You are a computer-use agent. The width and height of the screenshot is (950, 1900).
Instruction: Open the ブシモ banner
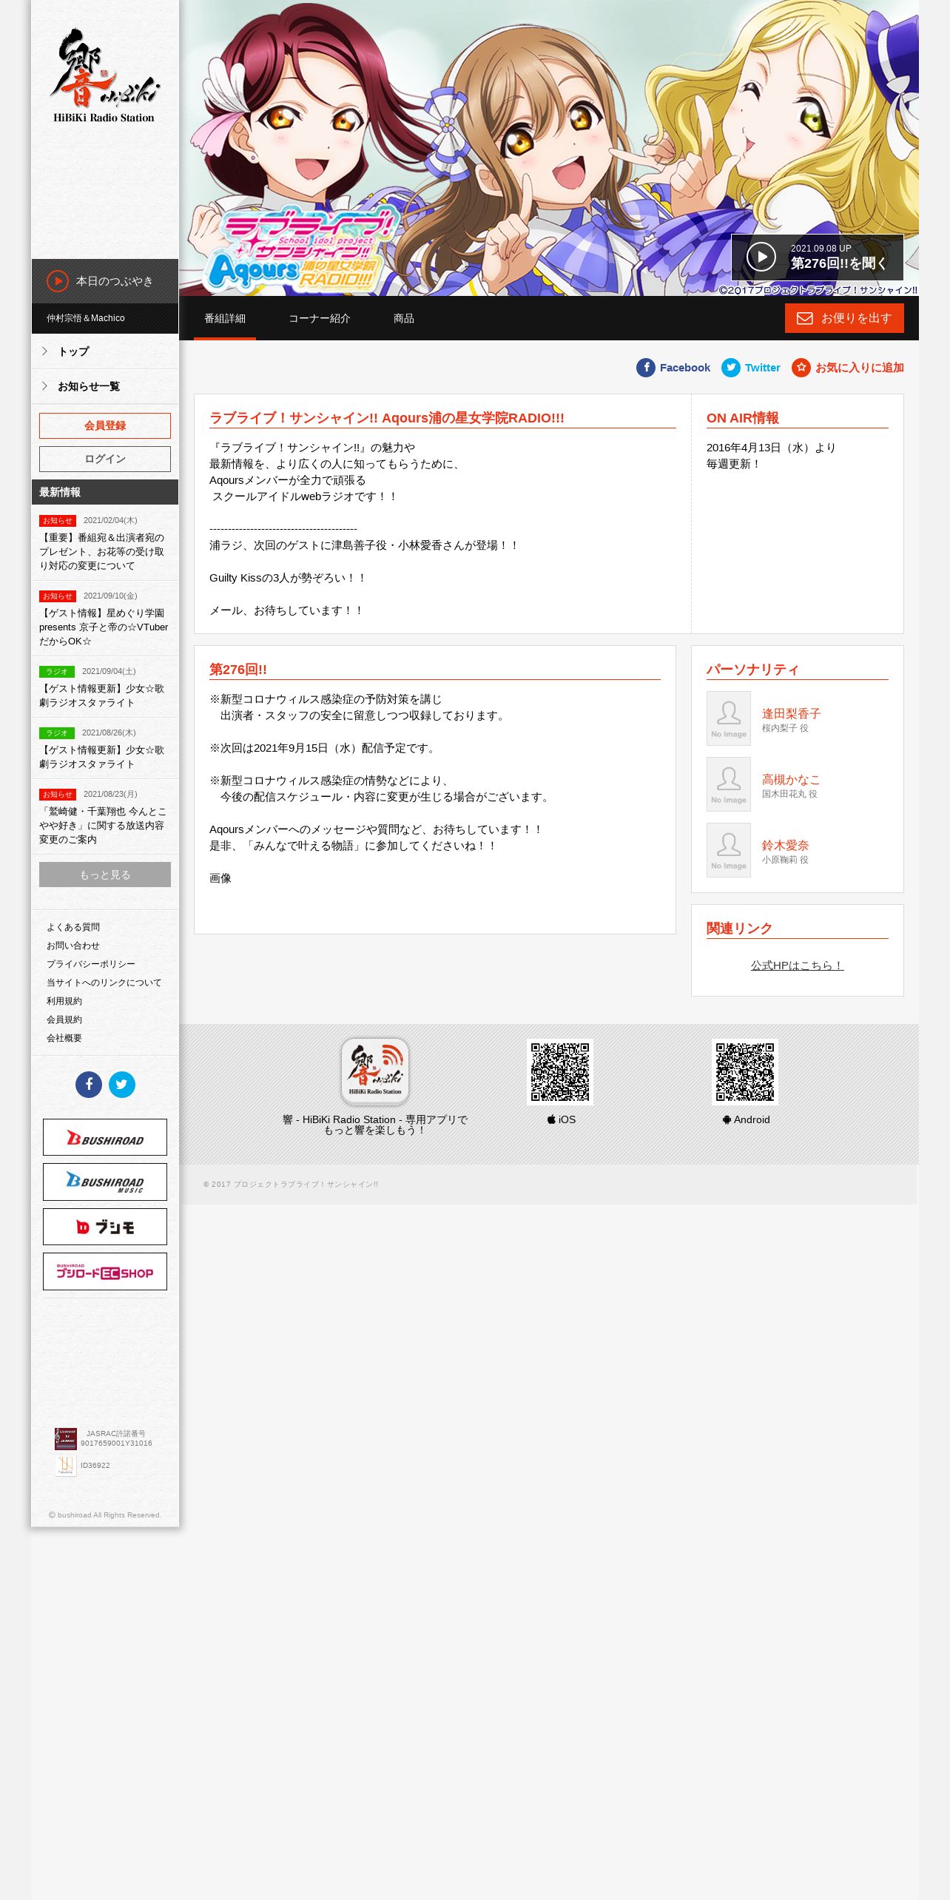(x=105, y=1227)
